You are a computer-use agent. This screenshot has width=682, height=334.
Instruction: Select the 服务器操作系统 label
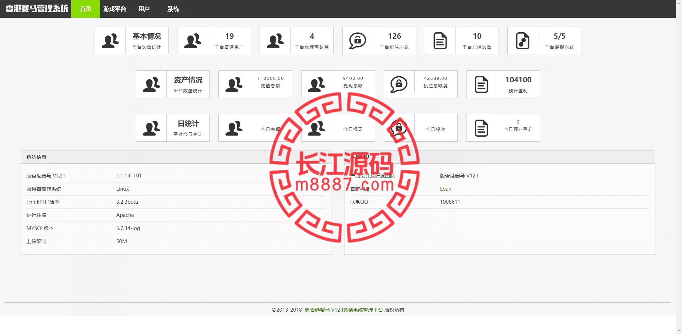click(x=44, y=189)
